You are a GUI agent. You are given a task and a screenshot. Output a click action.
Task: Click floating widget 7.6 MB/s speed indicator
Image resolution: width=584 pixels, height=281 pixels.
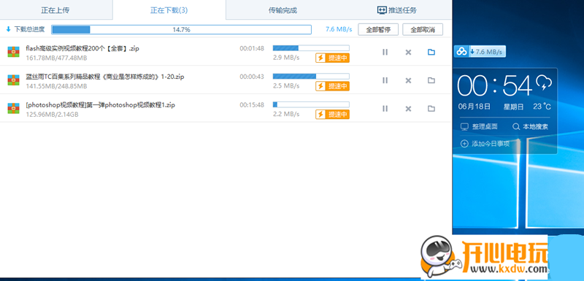click(488, 52)
